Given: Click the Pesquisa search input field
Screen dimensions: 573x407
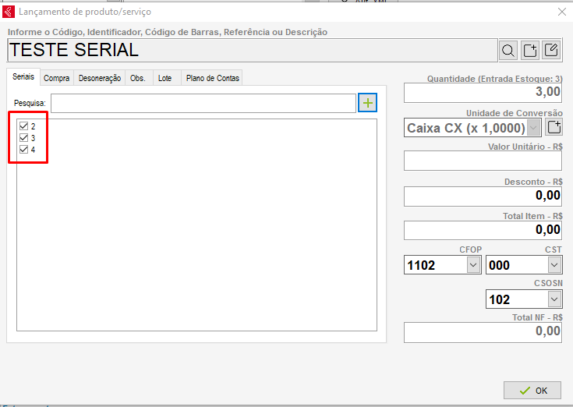Looking at the screenshot, I should tap(203, 103).
